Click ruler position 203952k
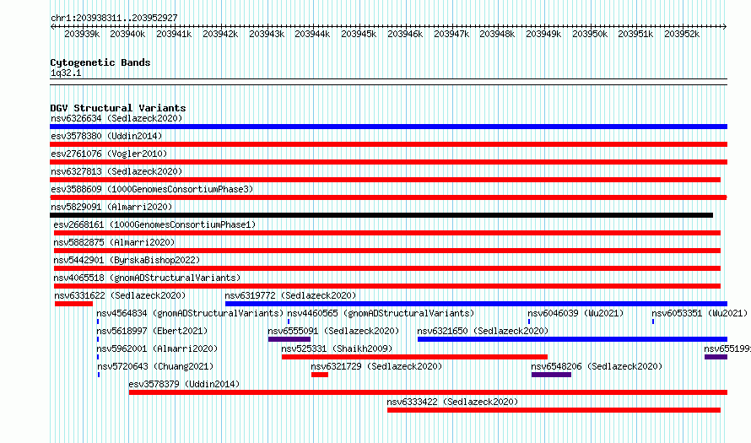The image size is (751, 443). tap(682, 34)
